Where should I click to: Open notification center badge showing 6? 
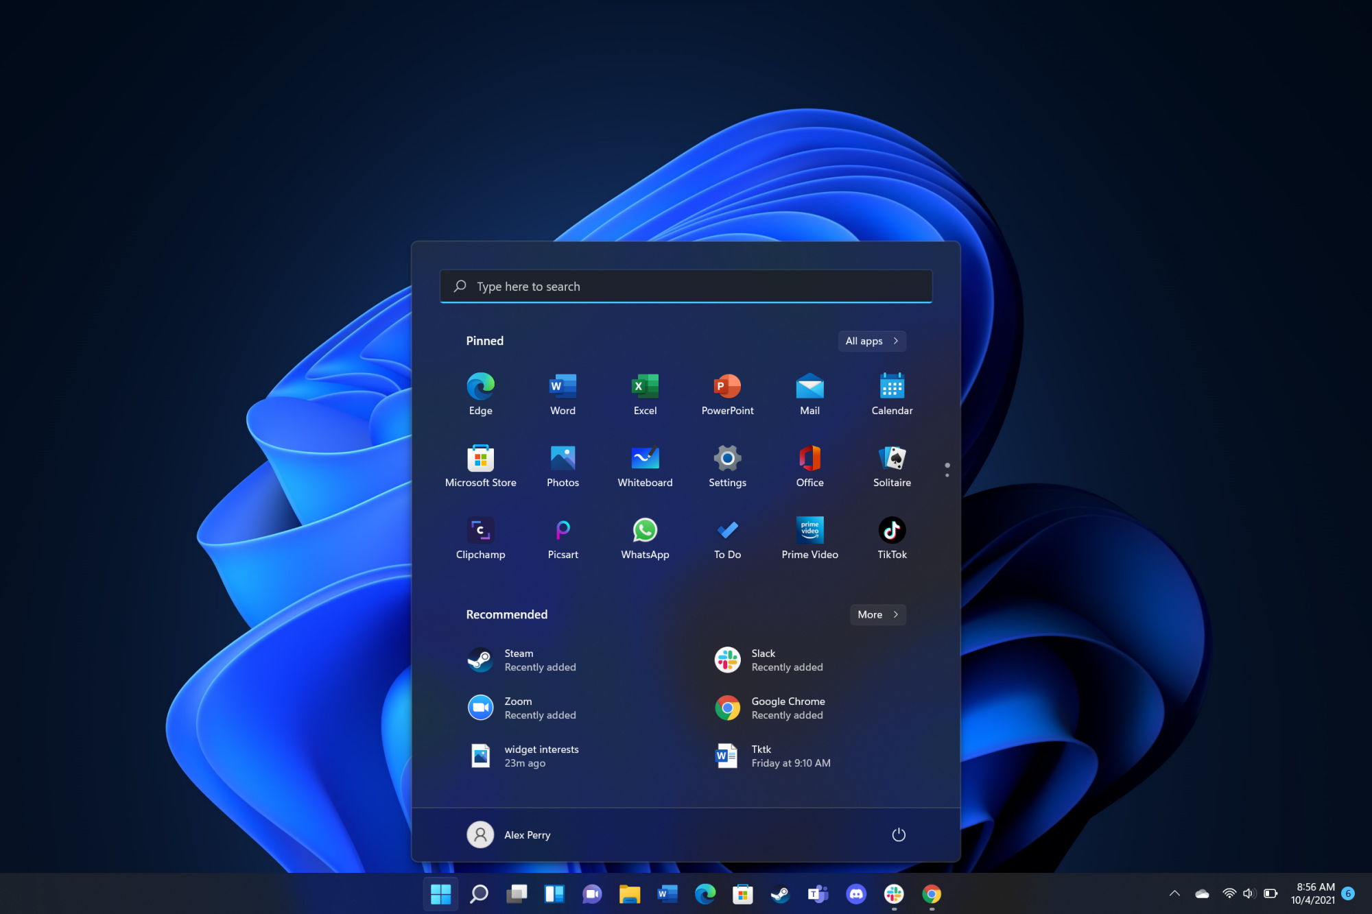pyautogui.click(x=1348, y=893)
